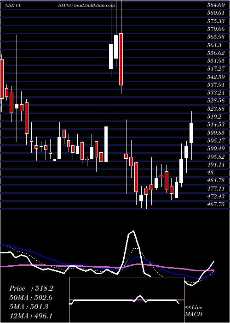230x323 pixels.
Task: Click the 50MA : 502.6 legend entry
Action: (x=31, y=298)
